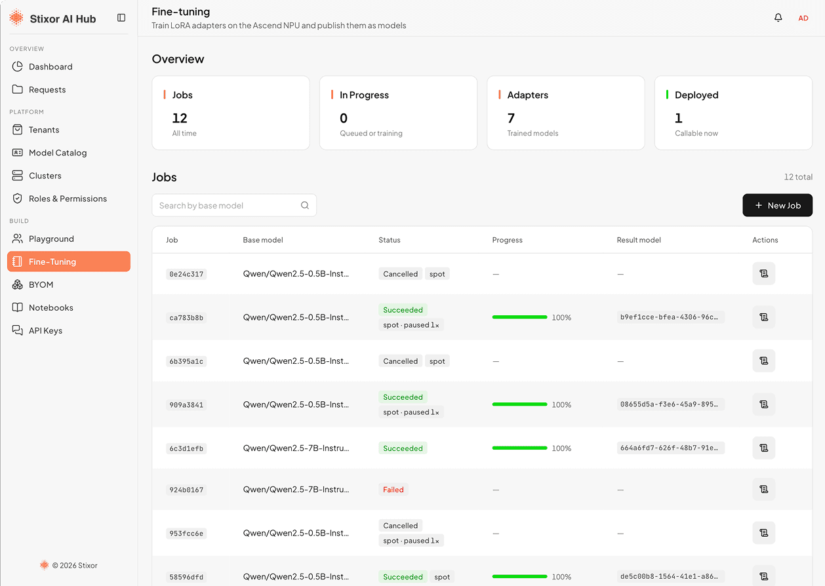Open logs for job 909a3841

pos(764,404)
